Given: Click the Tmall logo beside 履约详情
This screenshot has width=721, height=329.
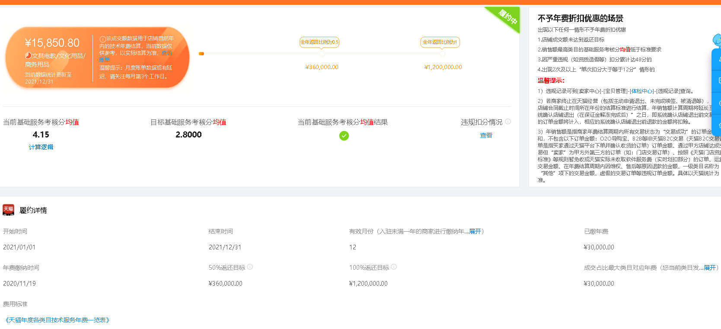Looking at the screenshot, I should click(x=9, y=210).
